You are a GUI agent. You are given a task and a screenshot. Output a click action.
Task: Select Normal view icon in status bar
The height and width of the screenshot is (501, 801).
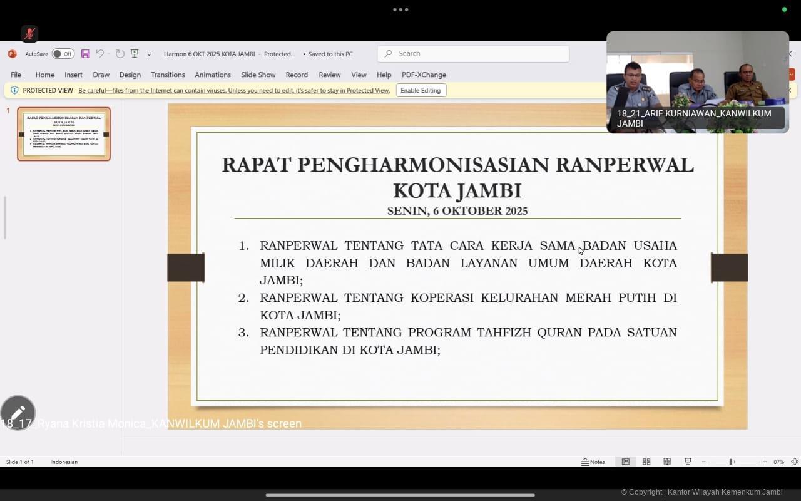point(625,462)
